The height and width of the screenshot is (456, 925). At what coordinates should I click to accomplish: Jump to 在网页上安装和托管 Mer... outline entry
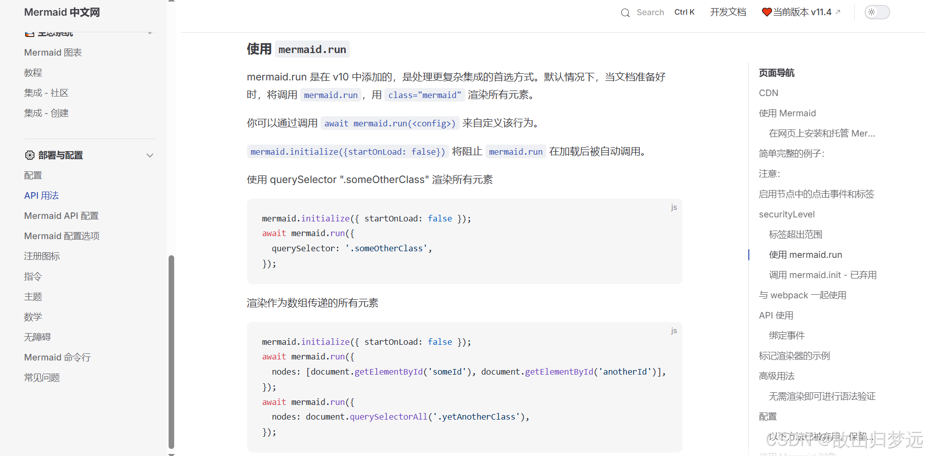[822, 133]
